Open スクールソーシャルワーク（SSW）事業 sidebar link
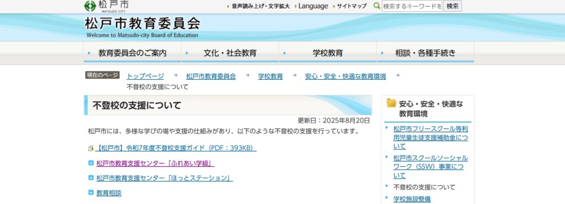The width and height of the screenshot is (565, 204). [430, 167]
